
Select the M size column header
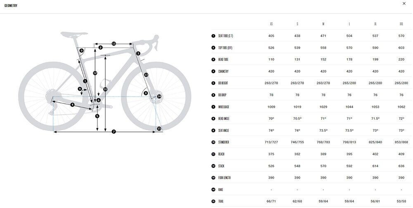click(x=323, y=24)
